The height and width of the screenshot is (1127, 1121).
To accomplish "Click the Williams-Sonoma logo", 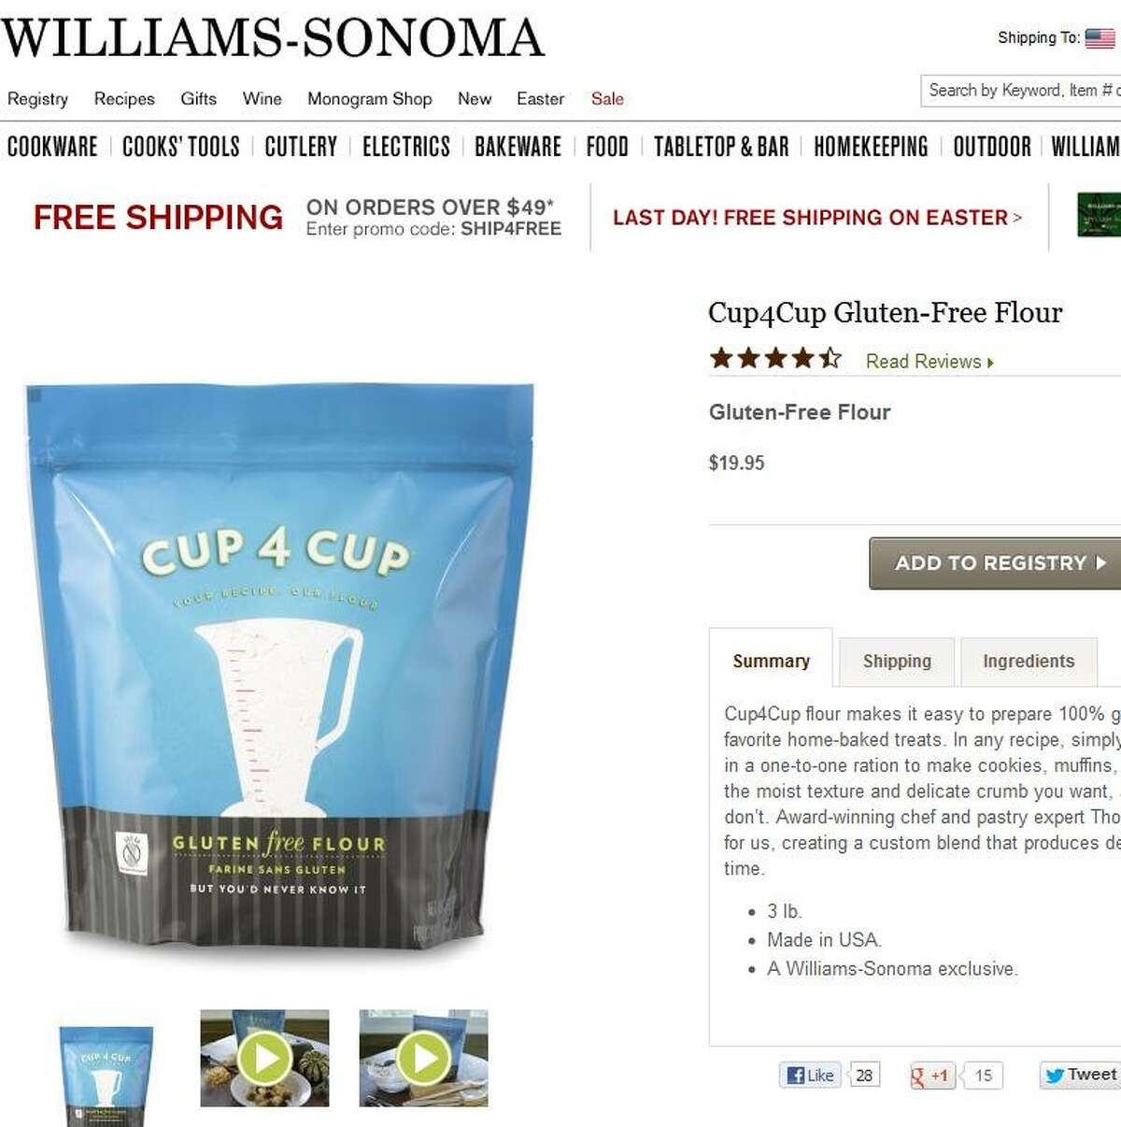I will [x=272, y=37].
